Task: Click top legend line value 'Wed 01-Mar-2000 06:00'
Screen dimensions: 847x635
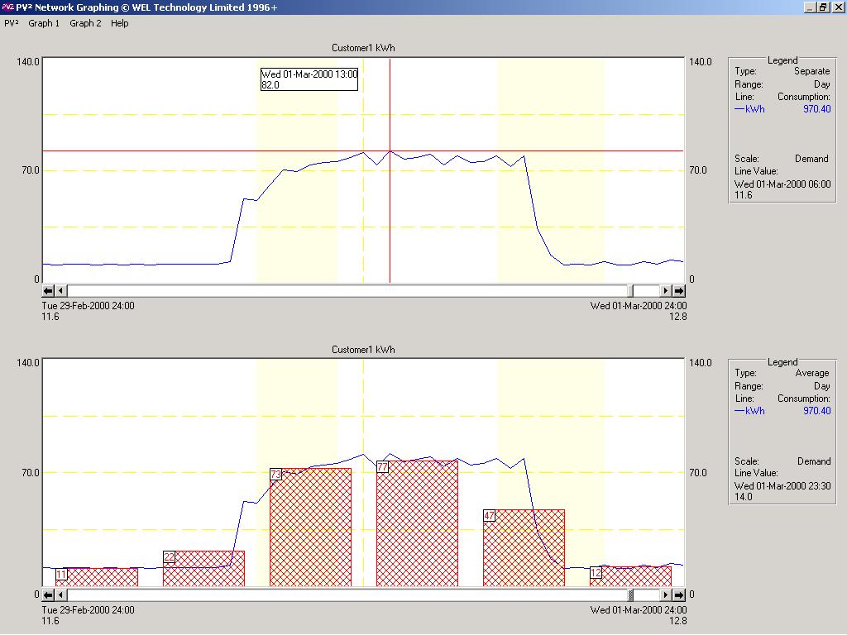Action: click(782, 184)
